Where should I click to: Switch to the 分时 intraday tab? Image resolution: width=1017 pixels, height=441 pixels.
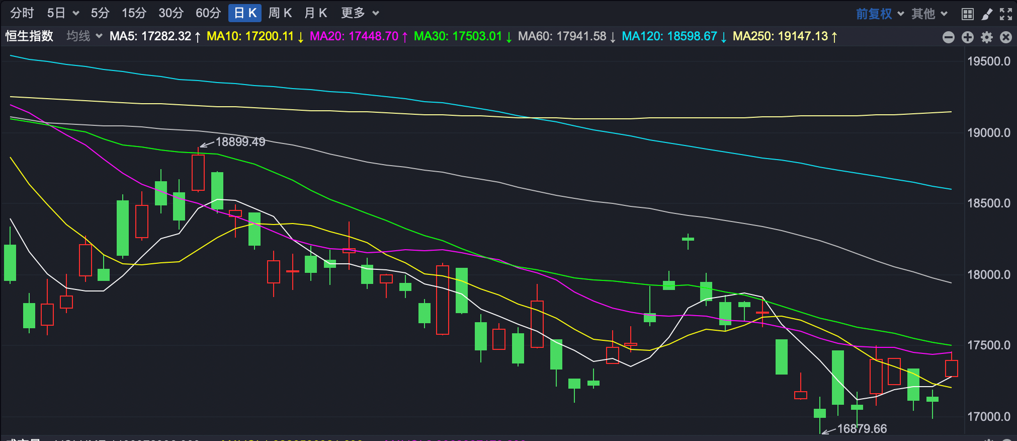tap(22, 13)
